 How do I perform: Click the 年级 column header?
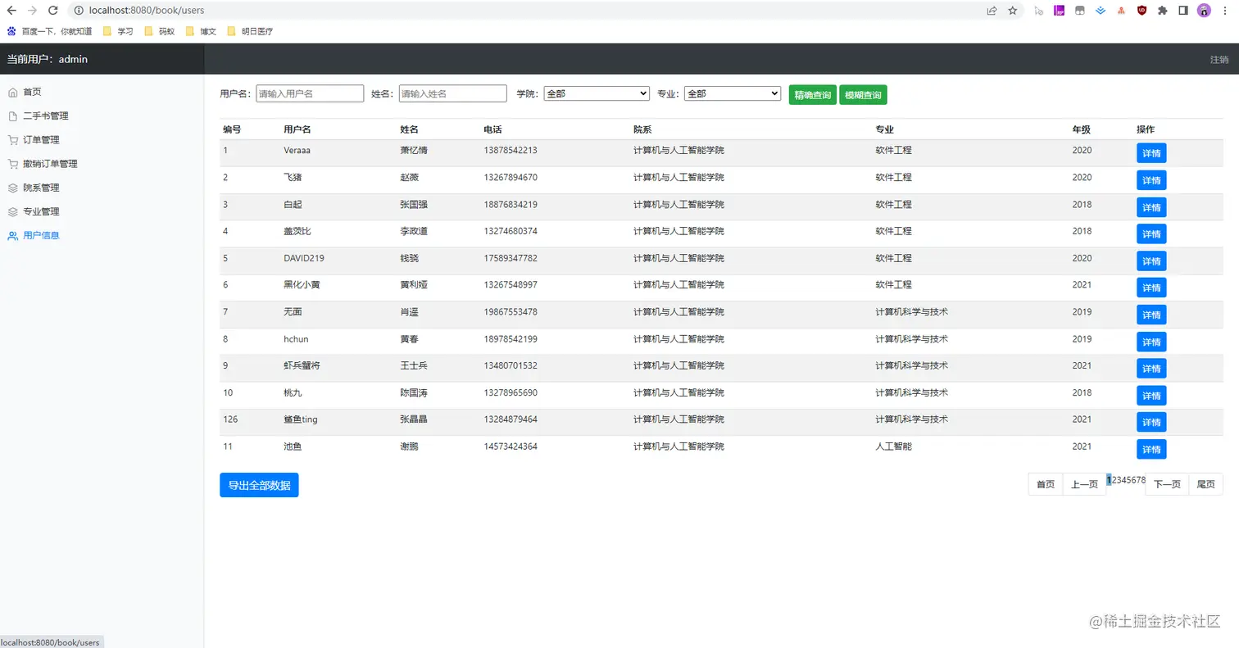1082,129
